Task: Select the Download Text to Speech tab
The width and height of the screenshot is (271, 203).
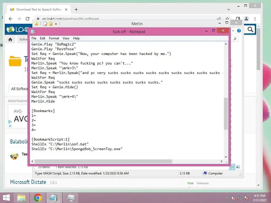Action: point(39,10)
